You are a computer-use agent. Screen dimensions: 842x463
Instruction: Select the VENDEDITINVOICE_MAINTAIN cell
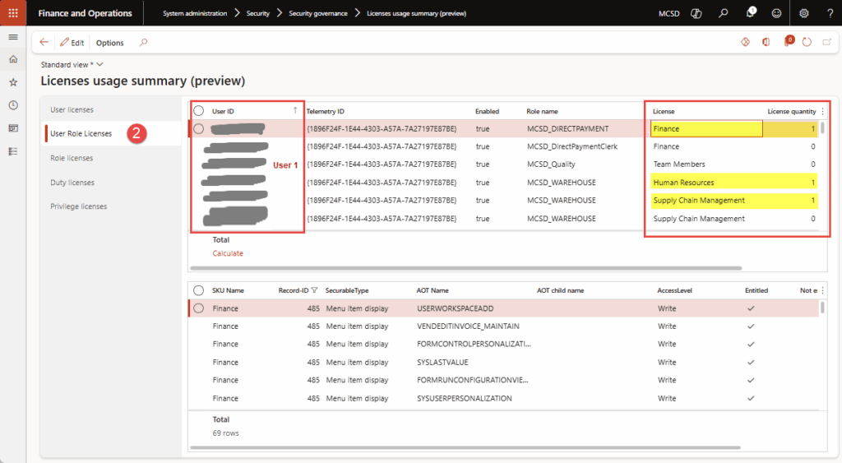(x=468, y=326)
